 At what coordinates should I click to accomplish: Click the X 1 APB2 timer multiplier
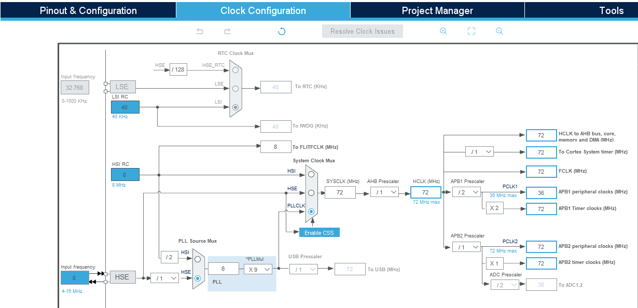(x=495, y=263)
